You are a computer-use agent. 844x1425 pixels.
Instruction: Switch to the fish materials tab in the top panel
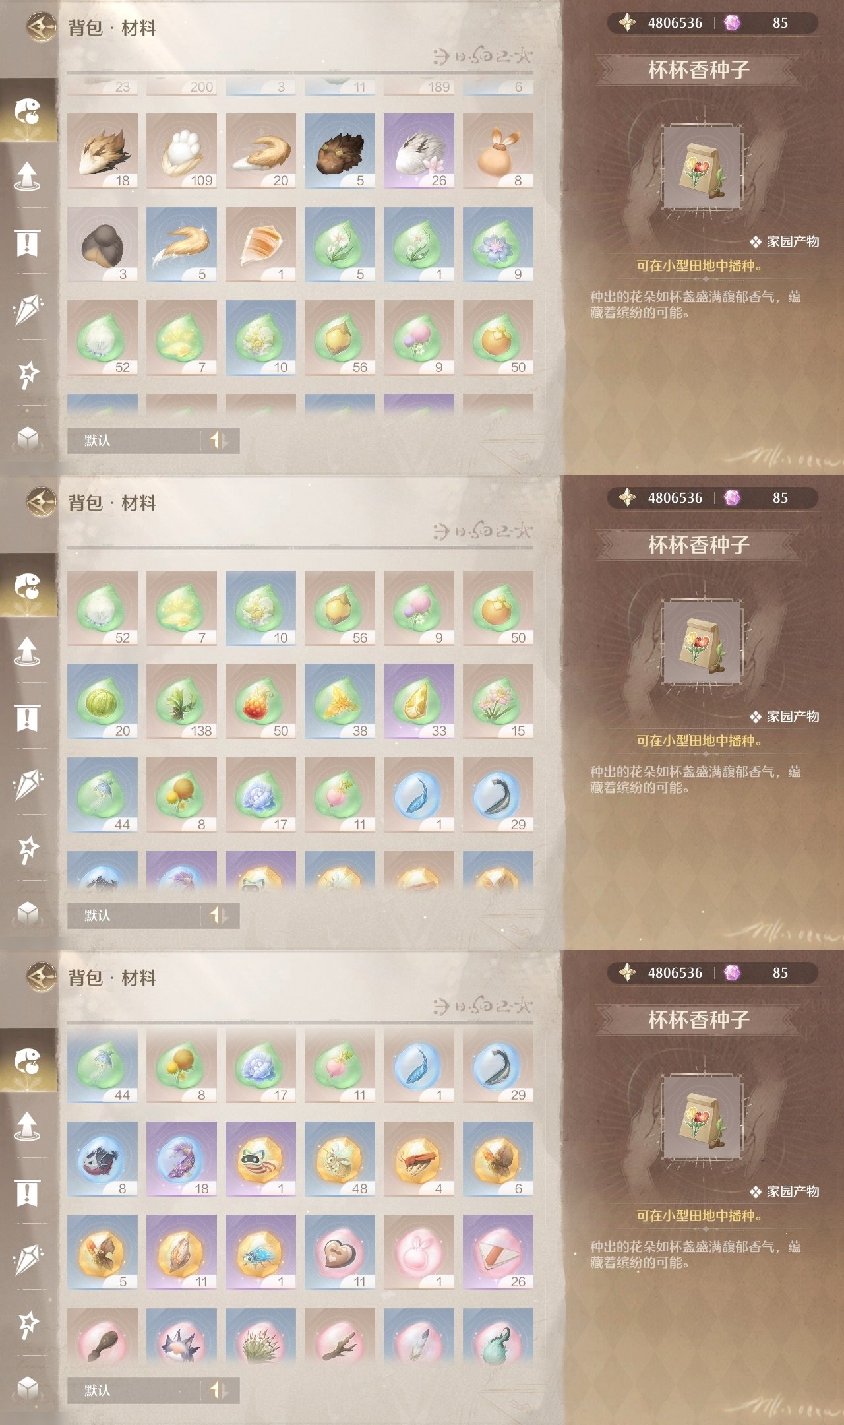point(28,111)
